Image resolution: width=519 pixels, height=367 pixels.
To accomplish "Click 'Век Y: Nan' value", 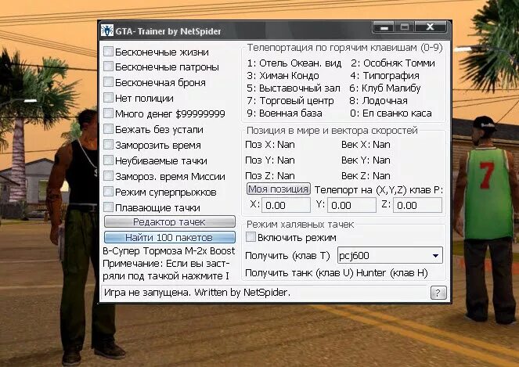I will (x=366, y=160).
